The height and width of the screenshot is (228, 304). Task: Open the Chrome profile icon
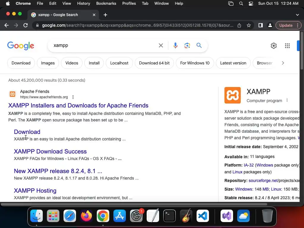[x=270, y=25]
